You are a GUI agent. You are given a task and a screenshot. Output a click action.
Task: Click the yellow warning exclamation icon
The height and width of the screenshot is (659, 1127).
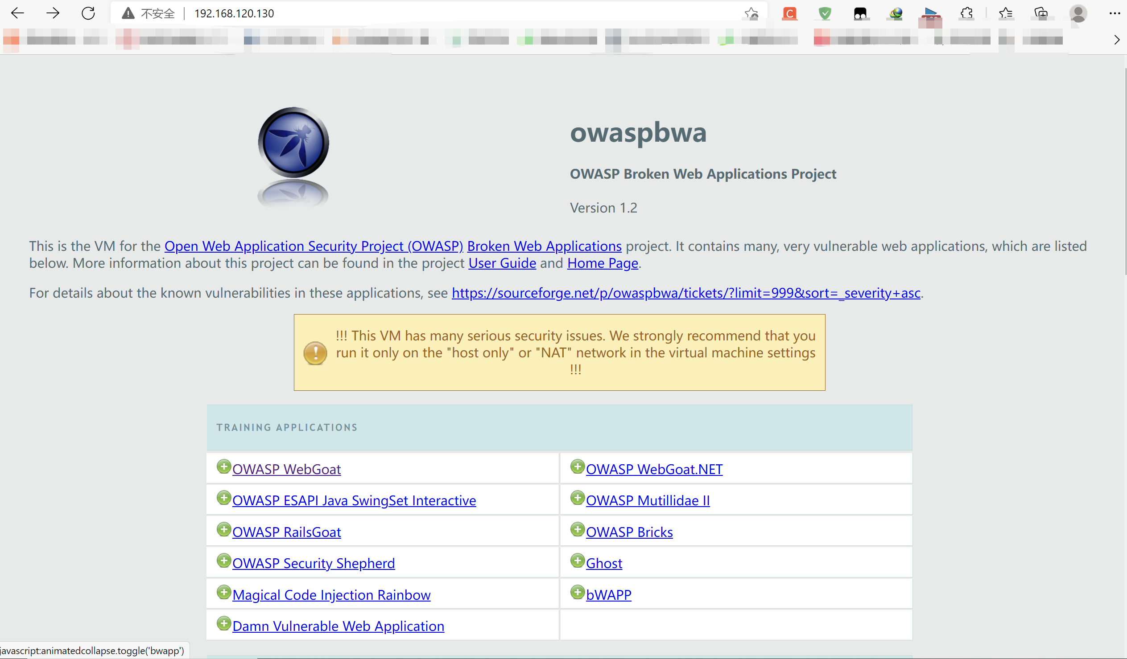click(315, 352)
